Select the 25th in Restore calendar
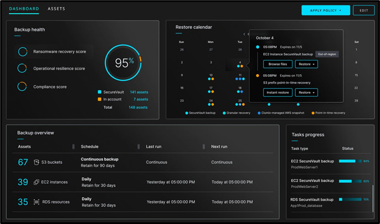Screen dimensions: 380x224 240,102
